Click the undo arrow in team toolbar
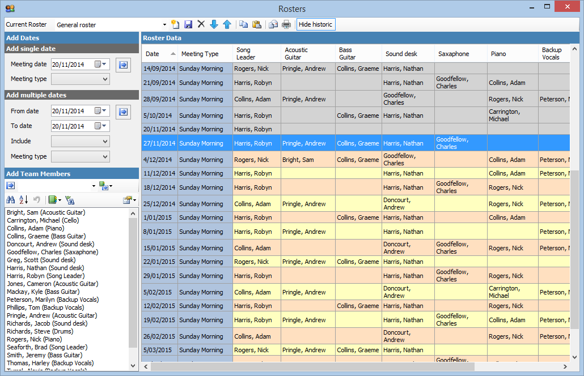Image resolution: width=584 pixels, height=376 pixels. (36, 200)
